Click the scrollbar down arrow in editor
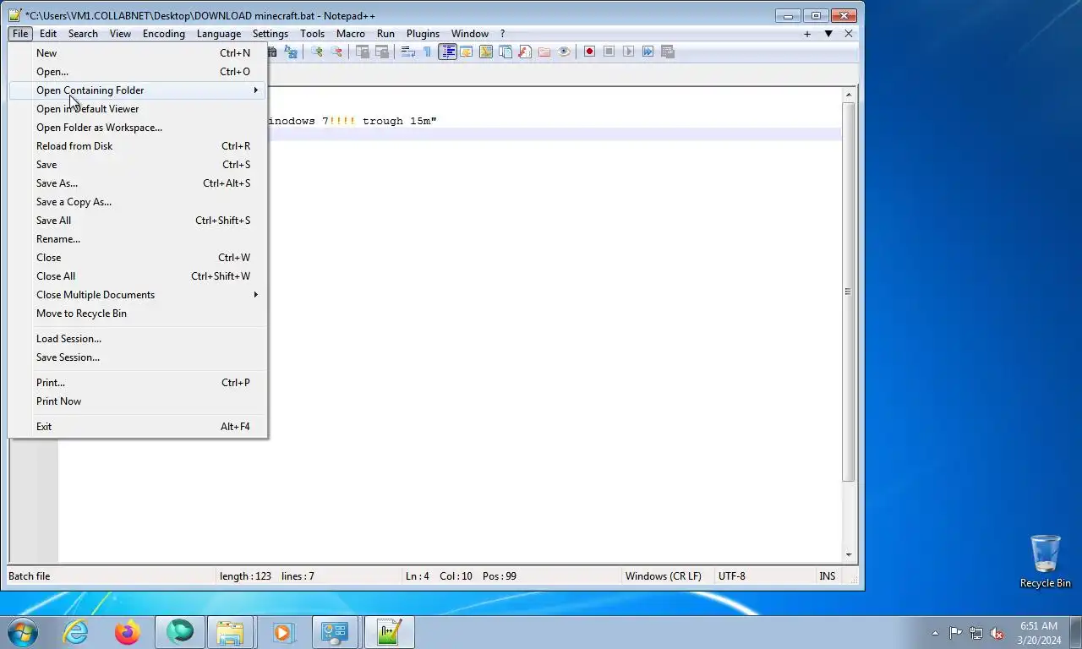Viewport: 1082px width, 649px height. pos(849,555)
